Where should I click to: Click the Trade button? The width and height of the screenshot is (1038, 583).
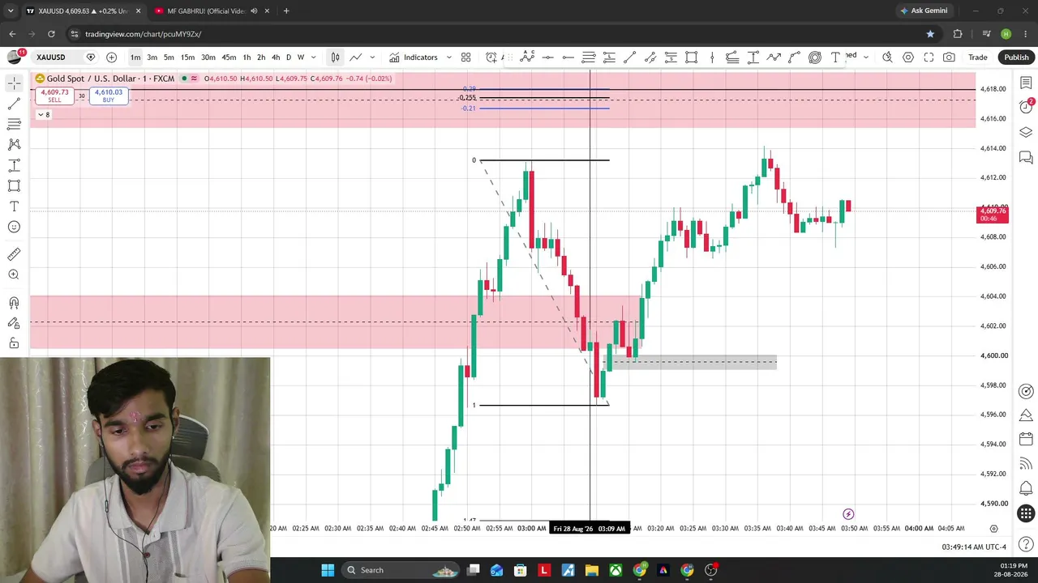978,57
